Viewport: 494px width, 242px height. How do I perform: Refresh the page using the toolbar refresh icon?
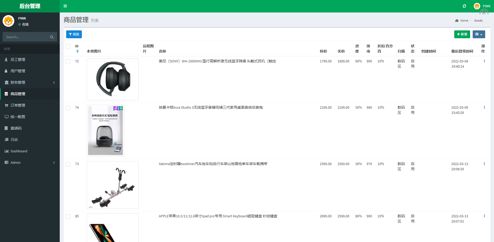point(464,6)
